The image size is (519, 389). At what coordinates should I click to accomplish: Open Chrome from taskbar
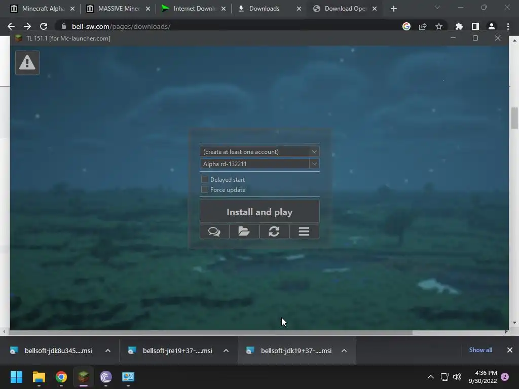tap(61, 377)
